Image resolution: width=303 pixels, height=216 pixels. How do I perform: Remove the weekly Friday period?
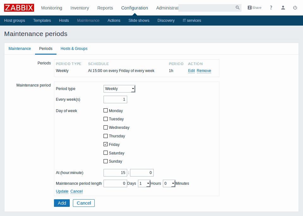click(x=204, y=71)
